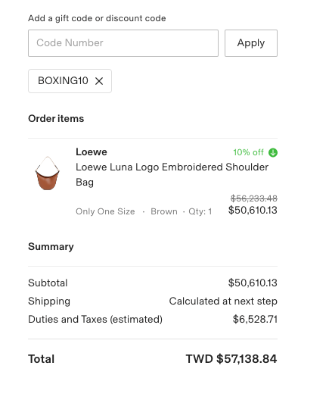Click the Only One Size label
This screenshot has width=329, height=403.
(105, 211)
